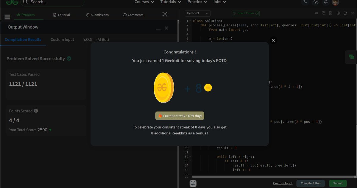The width and height of the screenshot is (357, 188).
Task: Open editor settings gear icon
Action: pos(338,13)
